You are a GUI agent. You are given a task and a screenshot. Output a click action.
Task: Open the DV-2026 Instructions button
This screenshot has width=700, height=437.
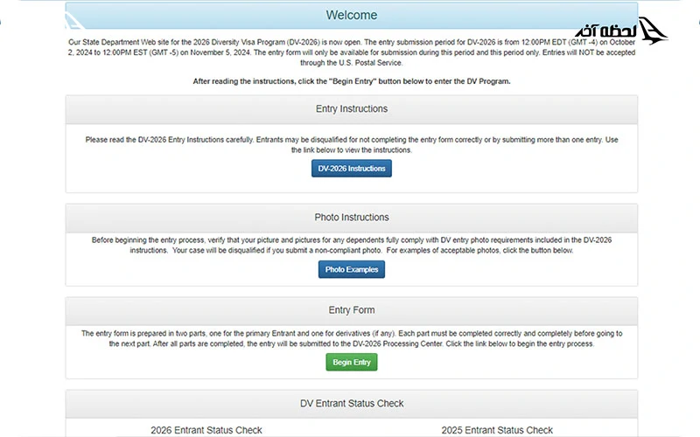351,169
